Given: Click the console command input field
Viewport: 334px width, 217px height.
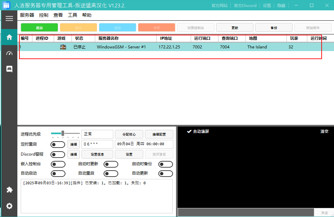Looking at the screenshot, I should [x=245, y=212].
